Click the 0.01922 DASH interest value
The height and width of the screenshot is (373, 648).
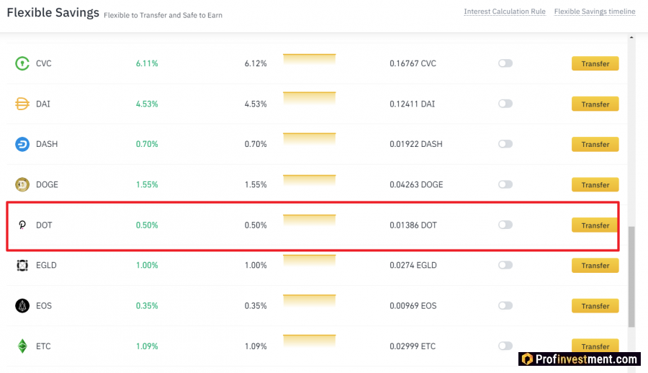415,144
